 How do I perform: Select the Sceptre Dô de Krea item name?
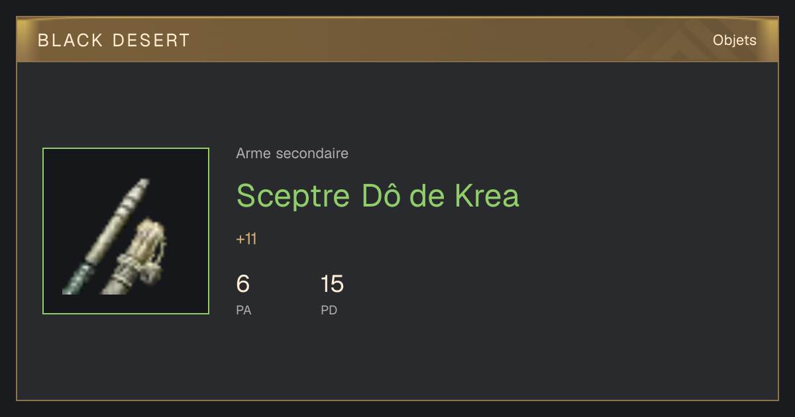[x=378, y=195]
